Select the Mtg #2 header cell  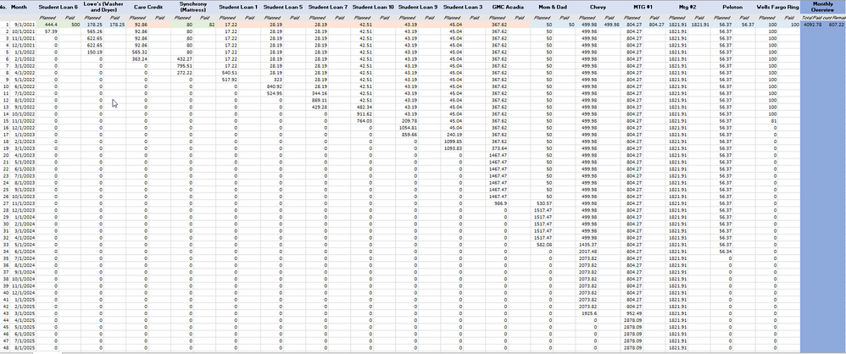[687, 8]
